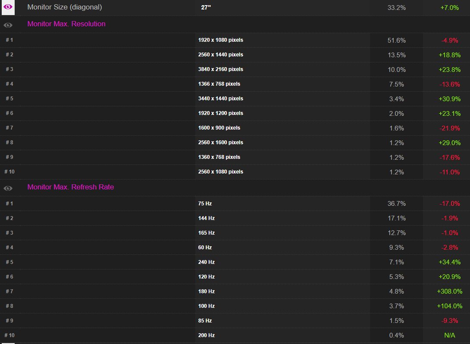Click the 7.5% resolution share value

pyautogui.click(x=396, y=84)
